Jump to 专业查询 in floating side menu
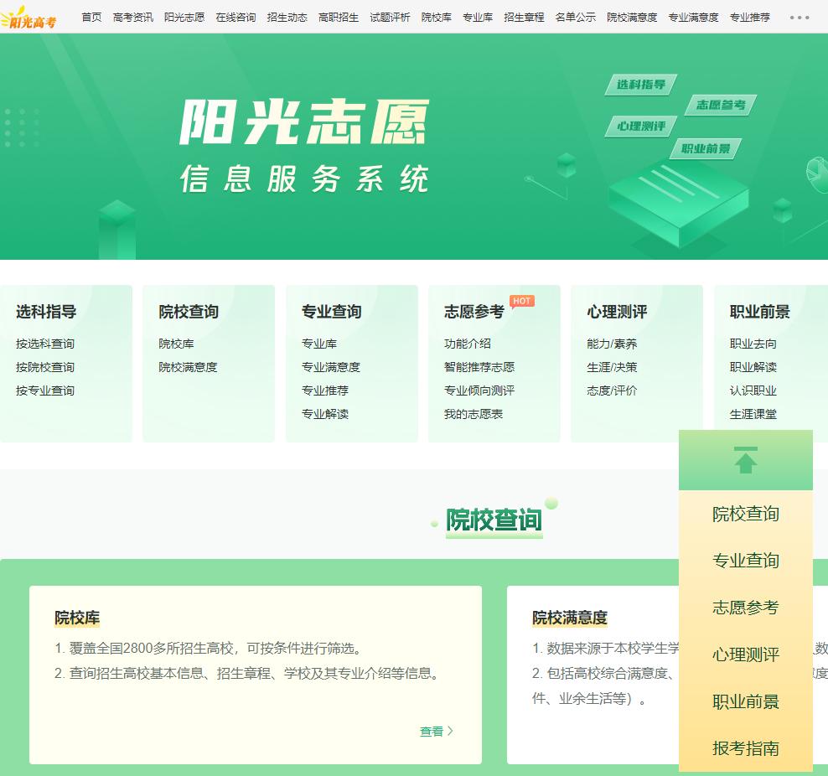Image resolution: width=828 pixels, height=776 pixels. point(746,560)
